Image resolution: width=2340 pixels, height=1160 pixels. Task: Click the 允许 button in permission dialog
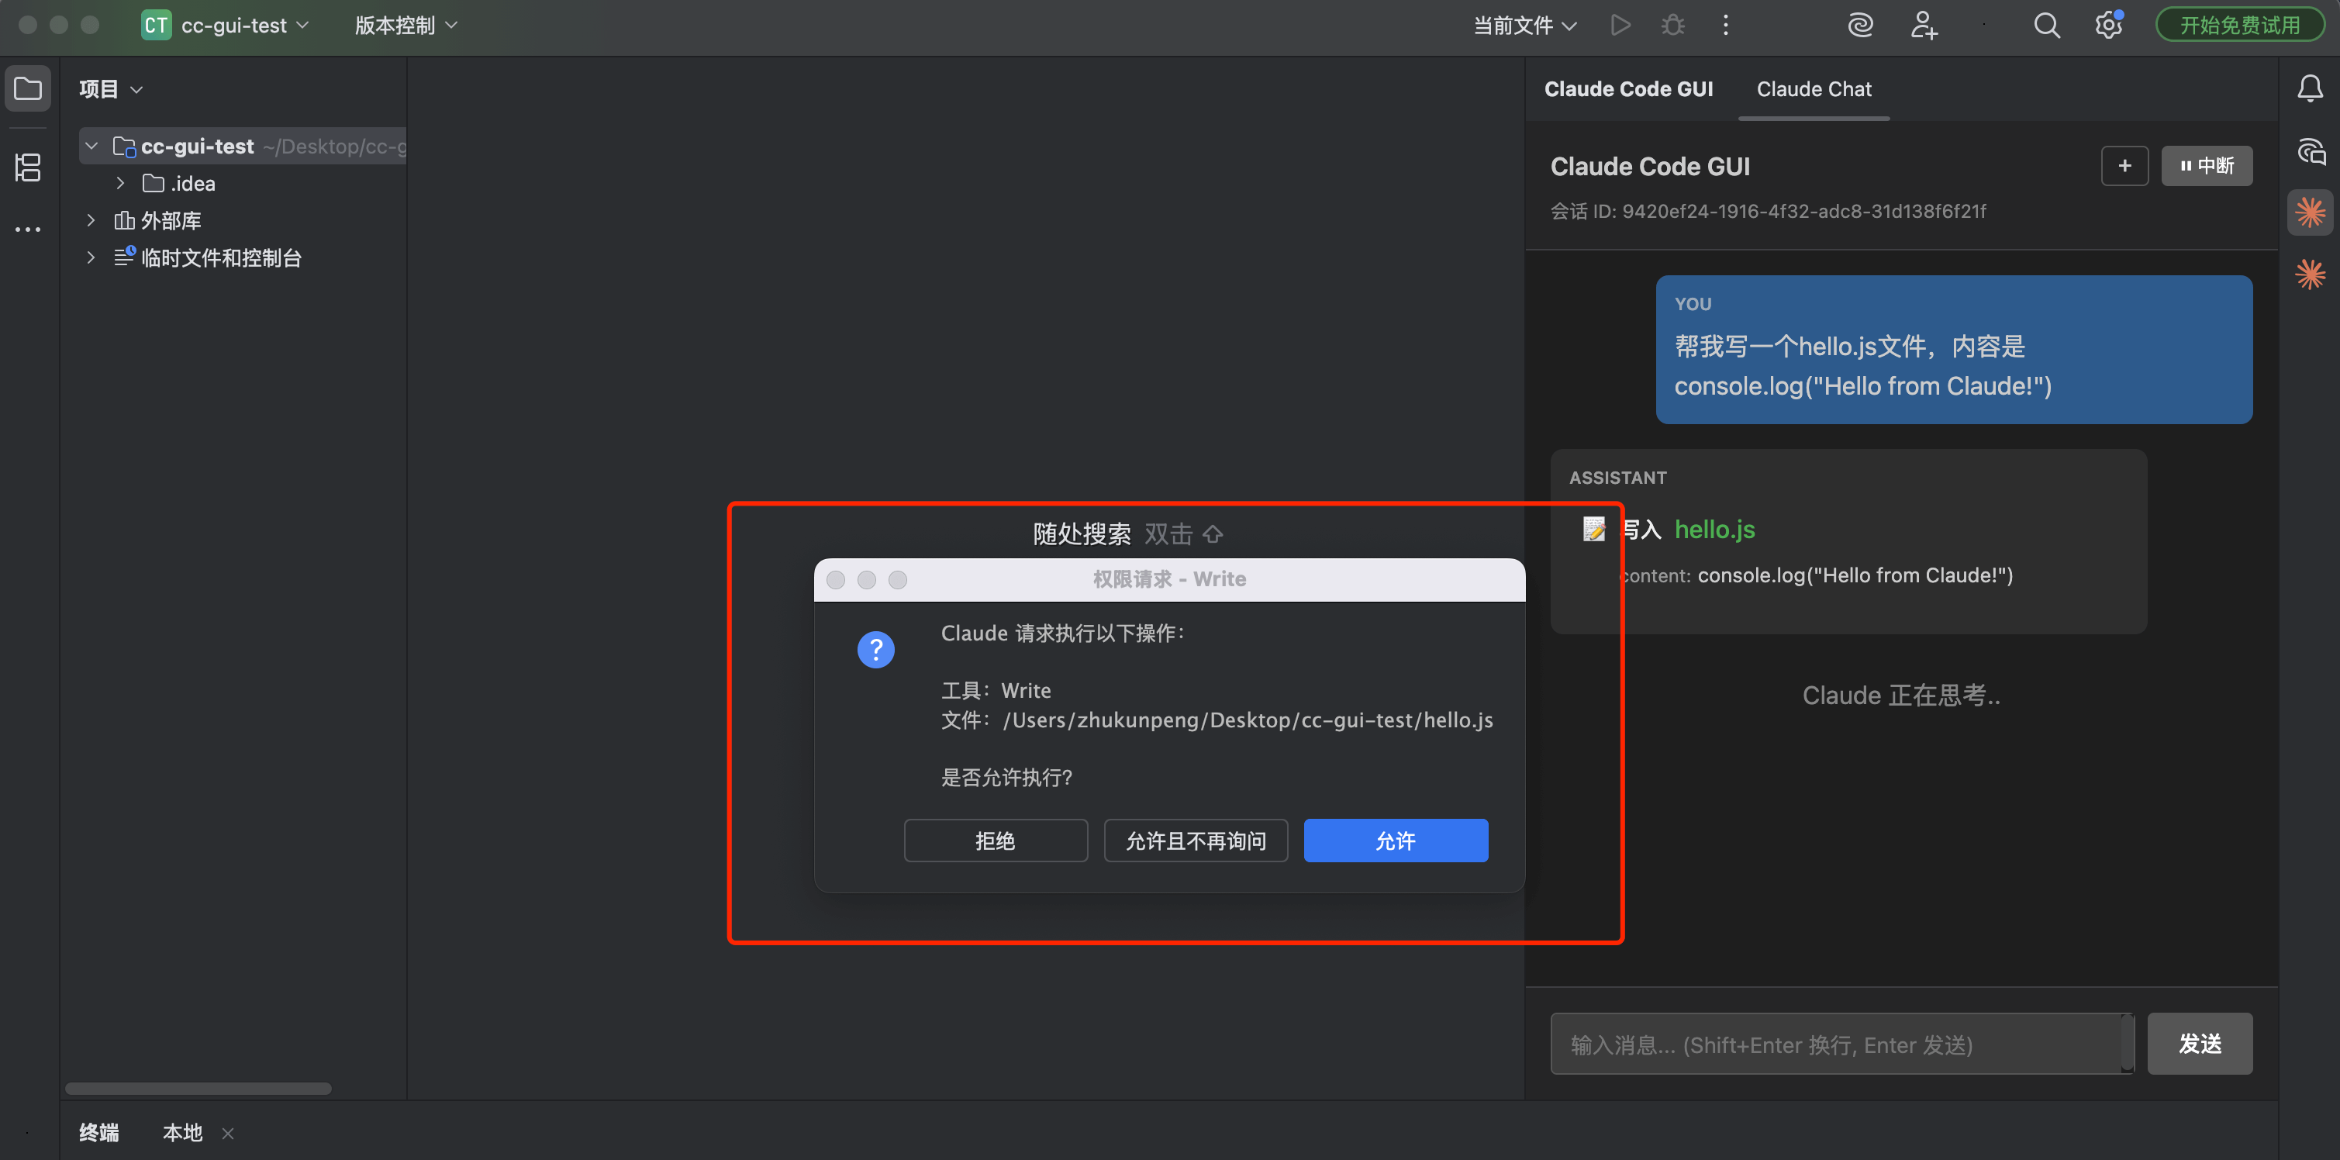[1396, 841]
